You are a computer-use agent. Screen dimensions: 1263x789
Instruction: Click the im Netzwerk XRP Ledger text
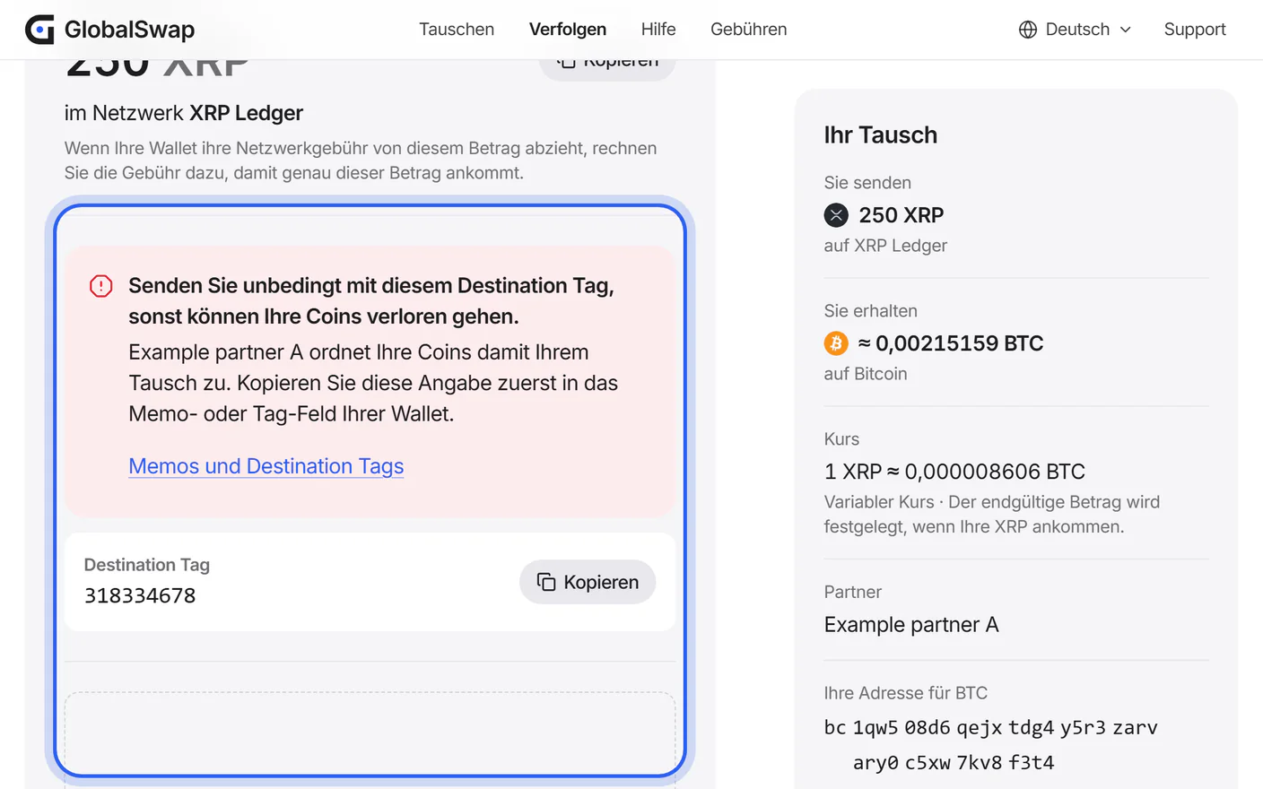coord(184,113)
